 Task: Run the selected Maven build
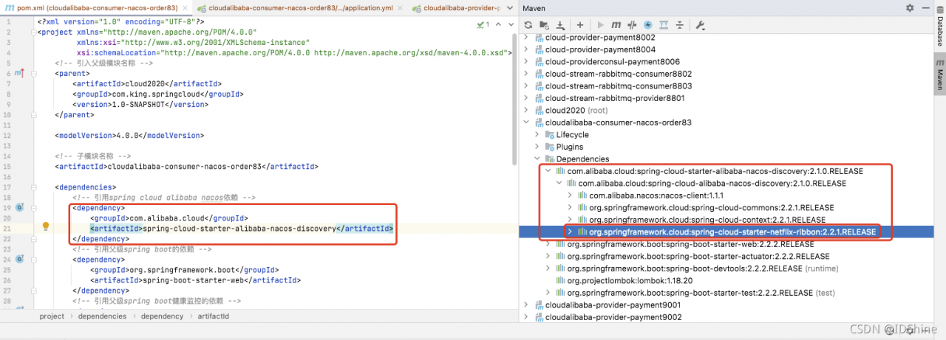pos(600,25)
